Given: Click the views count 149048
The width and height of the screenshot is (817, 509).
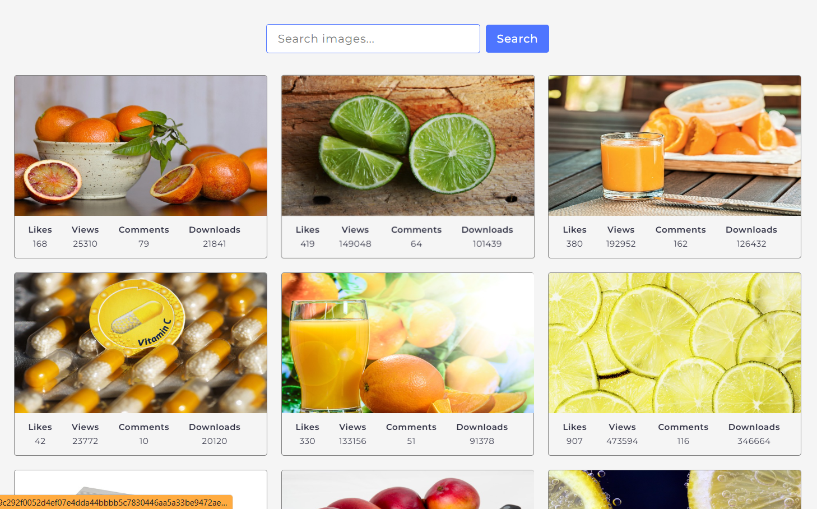Looking at the screenshot, I should pos(355,244).
